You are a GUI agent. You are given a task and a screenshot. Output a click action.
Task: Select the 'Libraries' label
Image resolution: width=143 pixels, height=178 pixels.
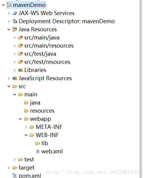[x=35, y=70]
